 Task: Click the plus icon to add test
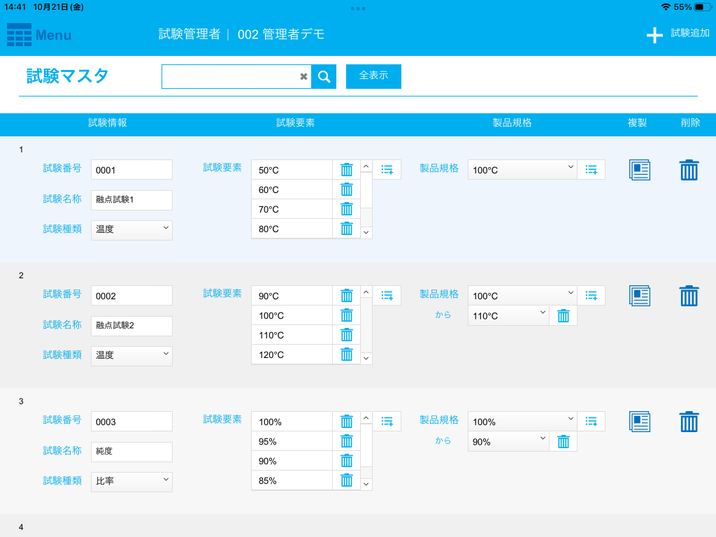tap(654, 36)
